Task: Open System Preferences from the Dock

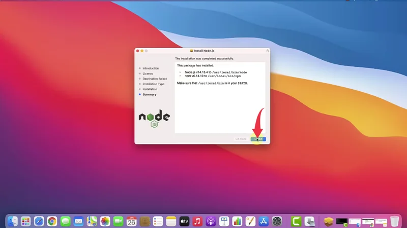Action: click(x=277, y=221)
